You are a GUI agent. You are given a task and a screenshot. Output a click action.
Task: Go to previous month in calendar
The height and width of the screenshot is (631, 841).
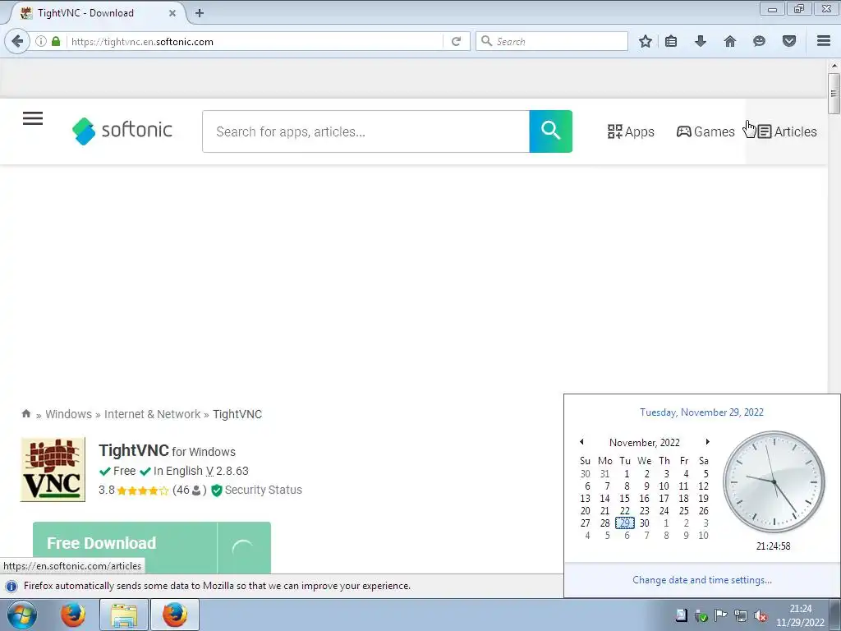581,442
